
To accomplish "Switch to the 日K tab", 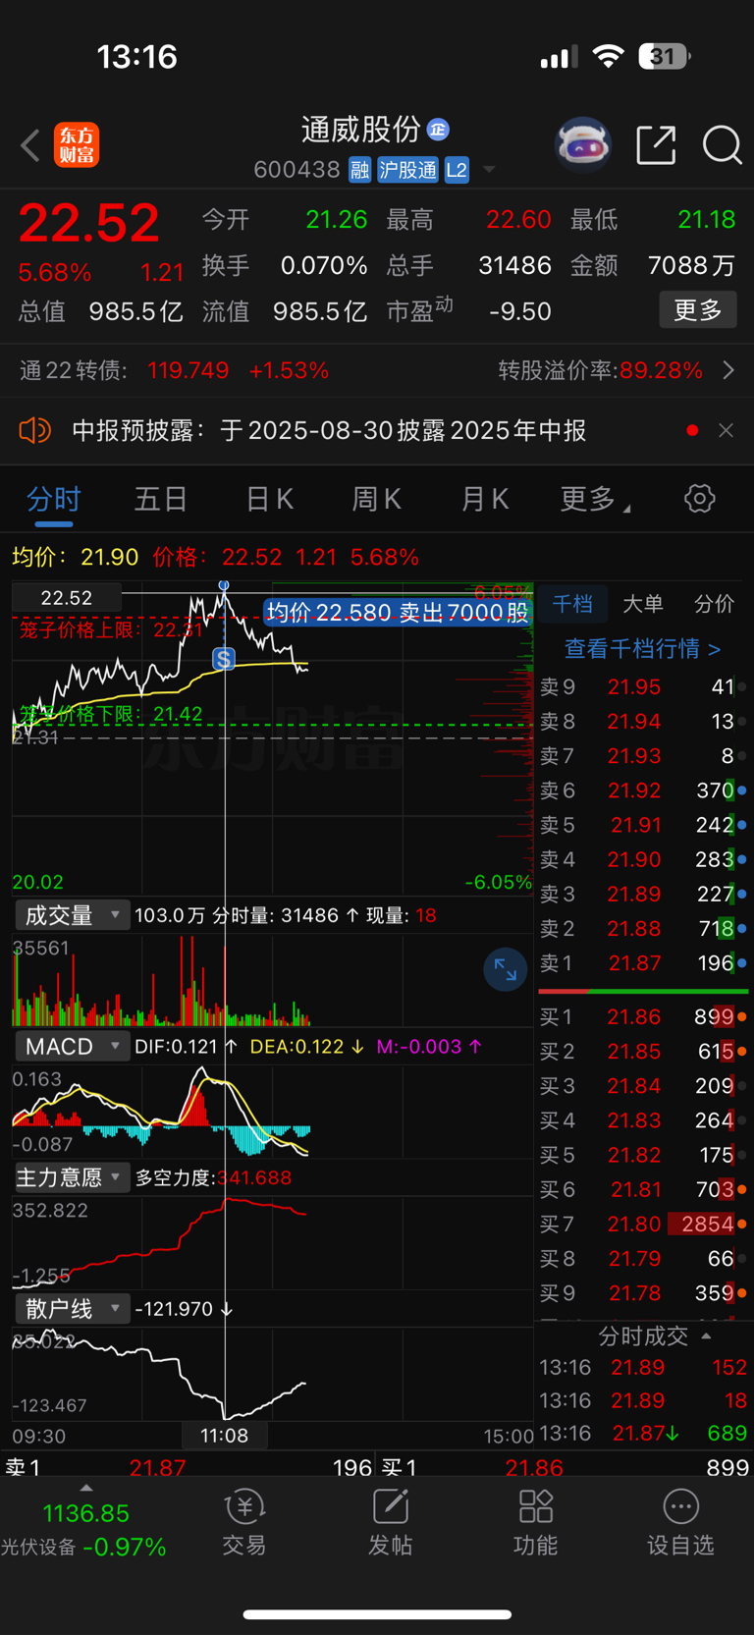I will tap(269, 499).
